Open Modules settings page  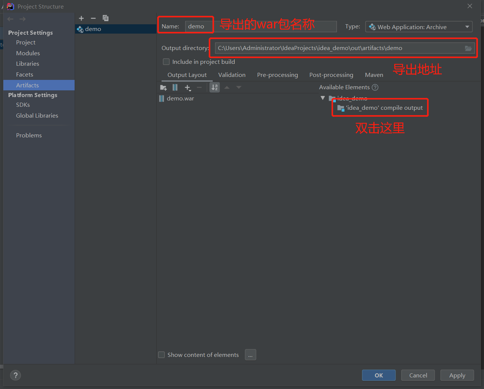[28, 53]
